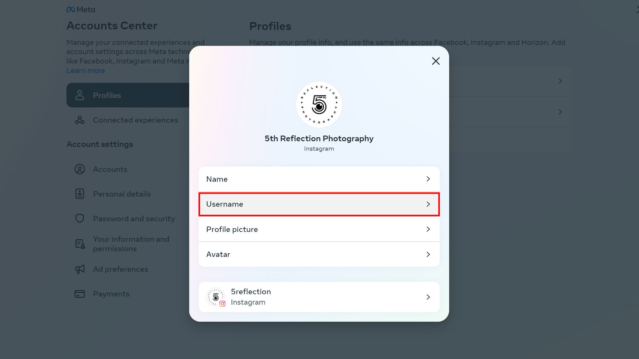Screen dimensions: 639x359
Task: Close the profile dialog with X
Action: click(x=436, y=61)
